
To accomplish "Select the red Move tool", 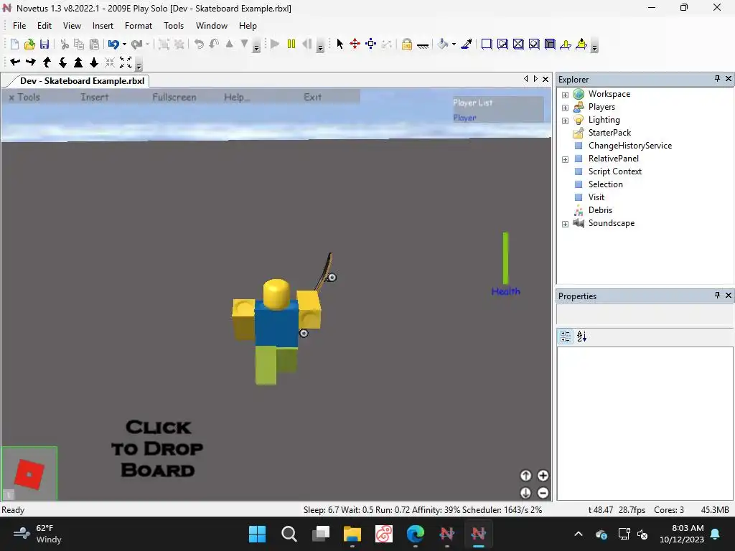I will [355, 44].
